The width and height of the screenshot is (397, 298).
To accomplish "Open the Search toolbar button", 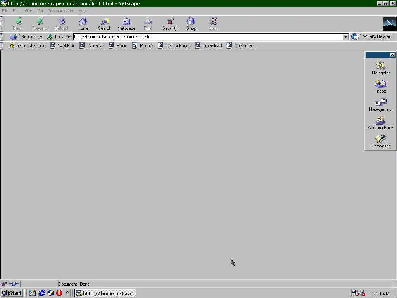I will coord(105,24).
